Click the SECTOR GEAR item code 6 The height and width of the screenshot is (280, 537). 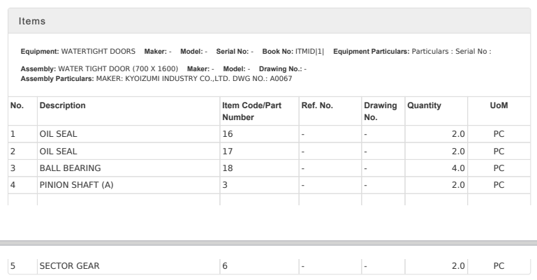click(x=225, y=266)
